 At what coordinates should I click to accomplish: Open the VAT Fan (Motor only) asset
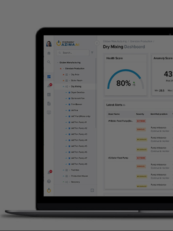click(81, 116)
